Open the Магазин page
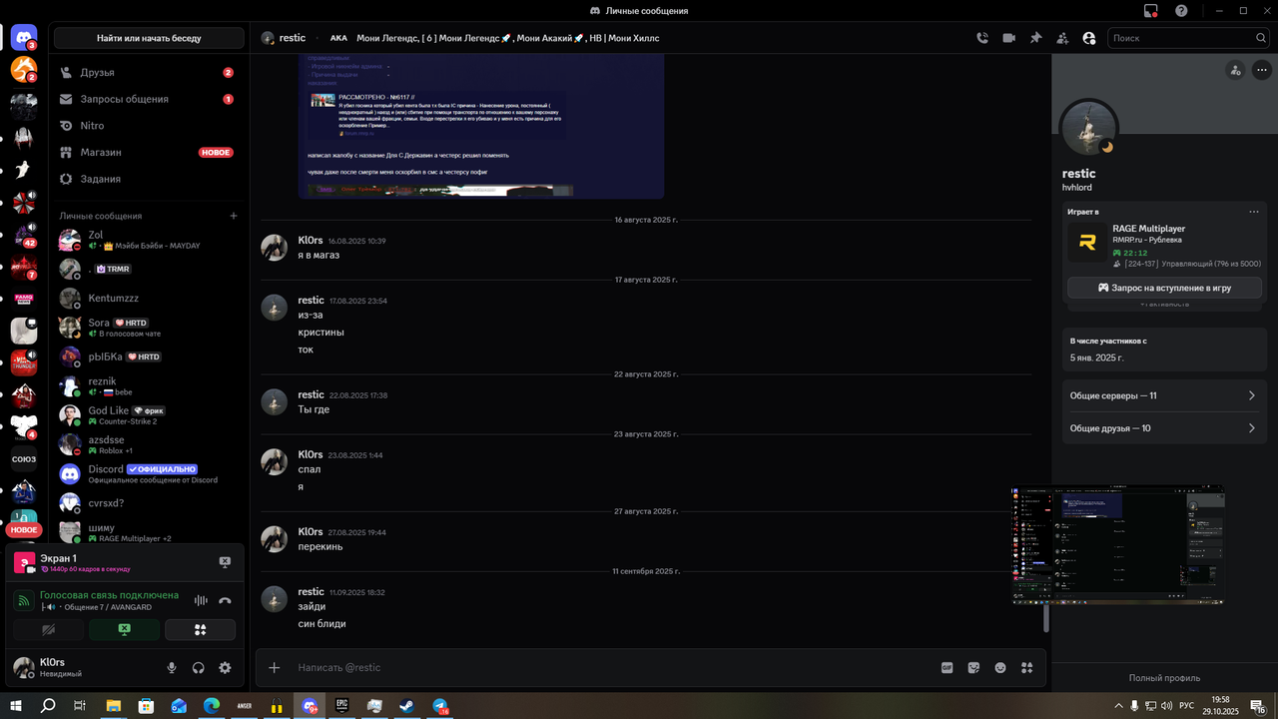 tap(149, 153)
